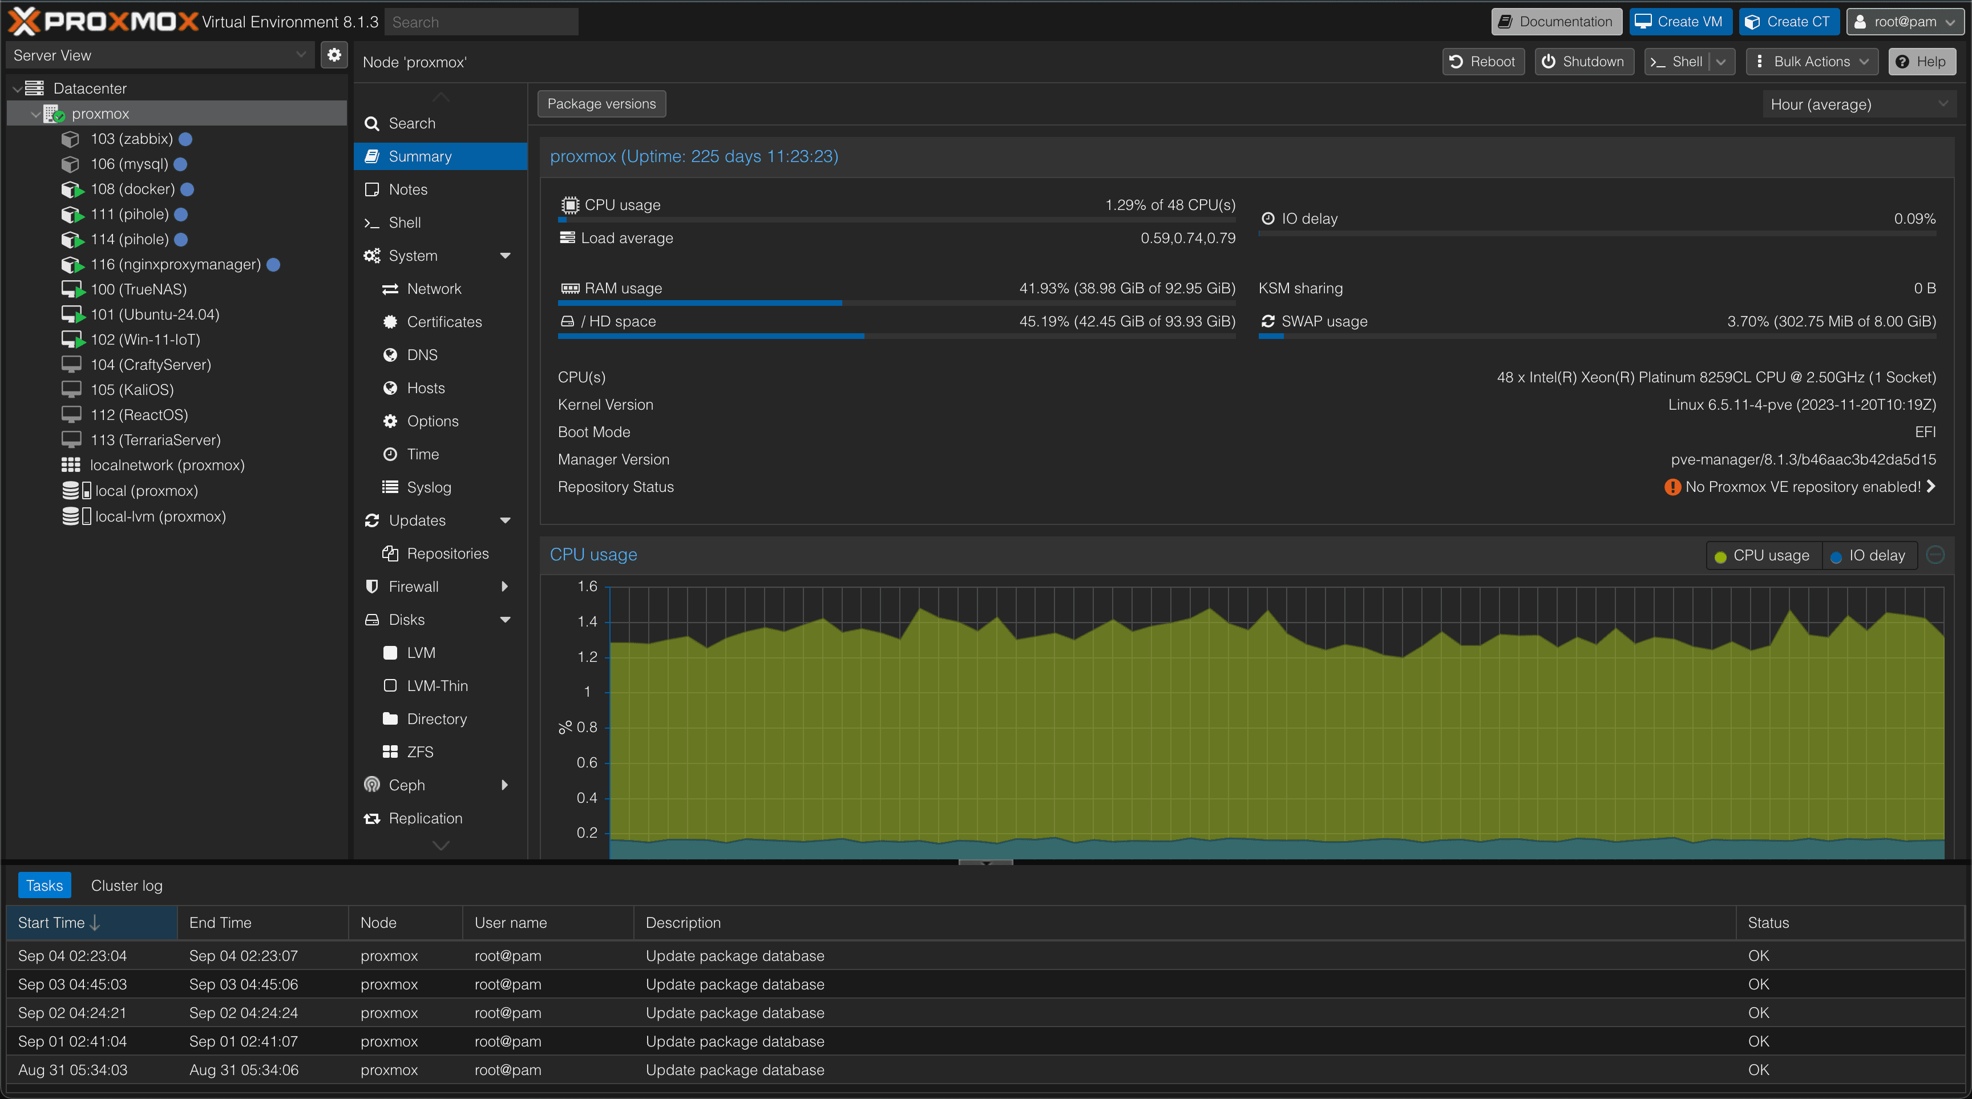The height and width of the screenshot is (1099, 1972).
Task: Switch to the Cluster log tab
Action: pyautogui.click(x=126, y=884)
